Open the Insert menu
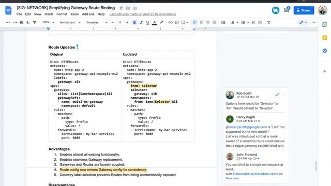The height and width of the screenshot is (186, 331). [49, 14]
